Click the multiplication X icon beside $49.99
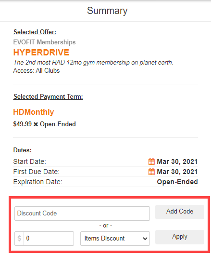 tap(36, 124)
